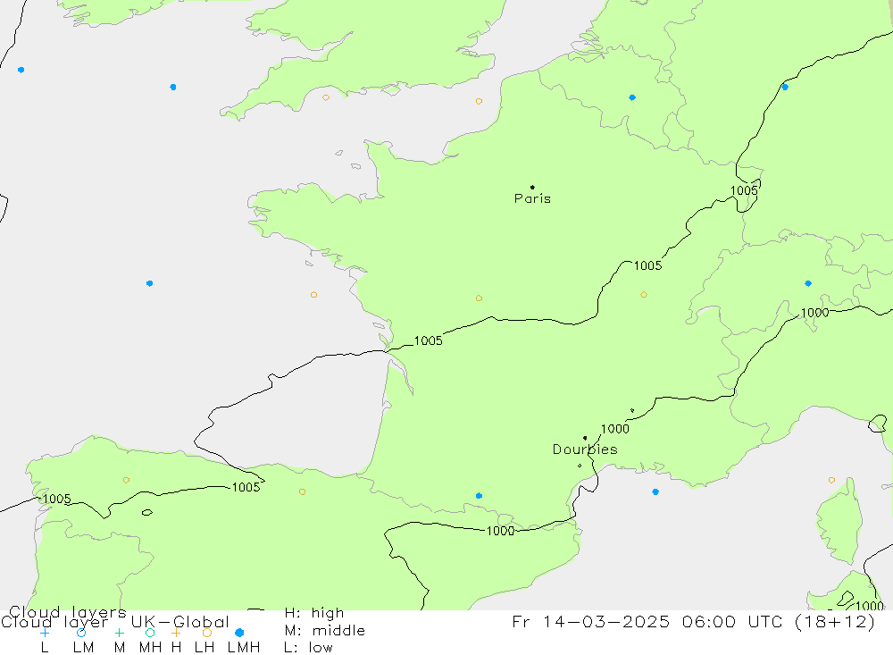The image size is (893, 655).
Task: Click the 1005 label over Burgundy
Action: coord(648,265)
